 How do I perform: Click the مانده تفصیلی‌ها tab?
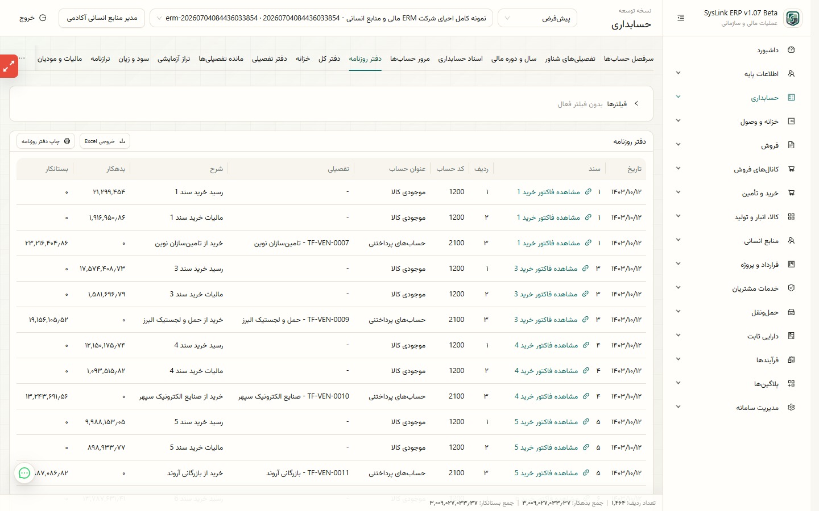(221, 58)
